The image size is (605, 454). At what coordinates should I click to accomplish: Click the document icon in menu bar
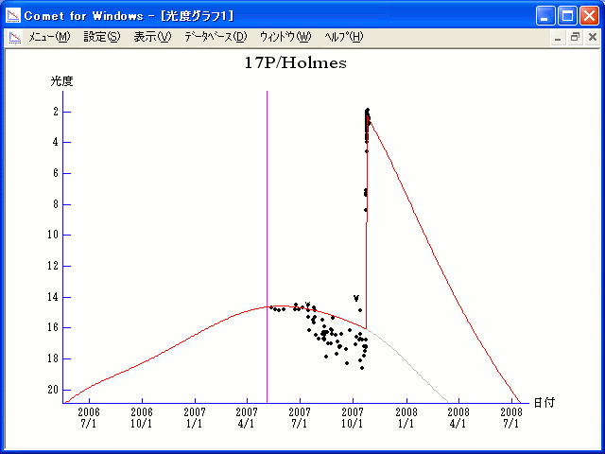pos(15,38)
